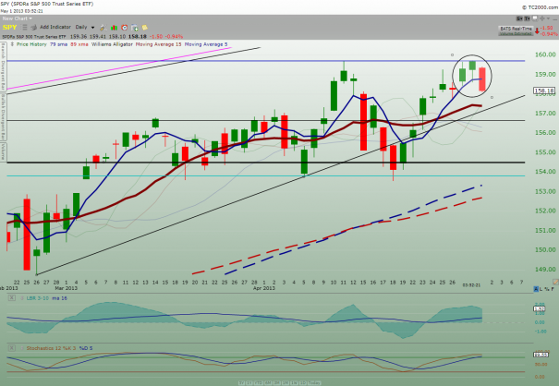Open the small arrow dropdown beside the crosshair
Screen dimensions: 559x386
coord(550,18)
